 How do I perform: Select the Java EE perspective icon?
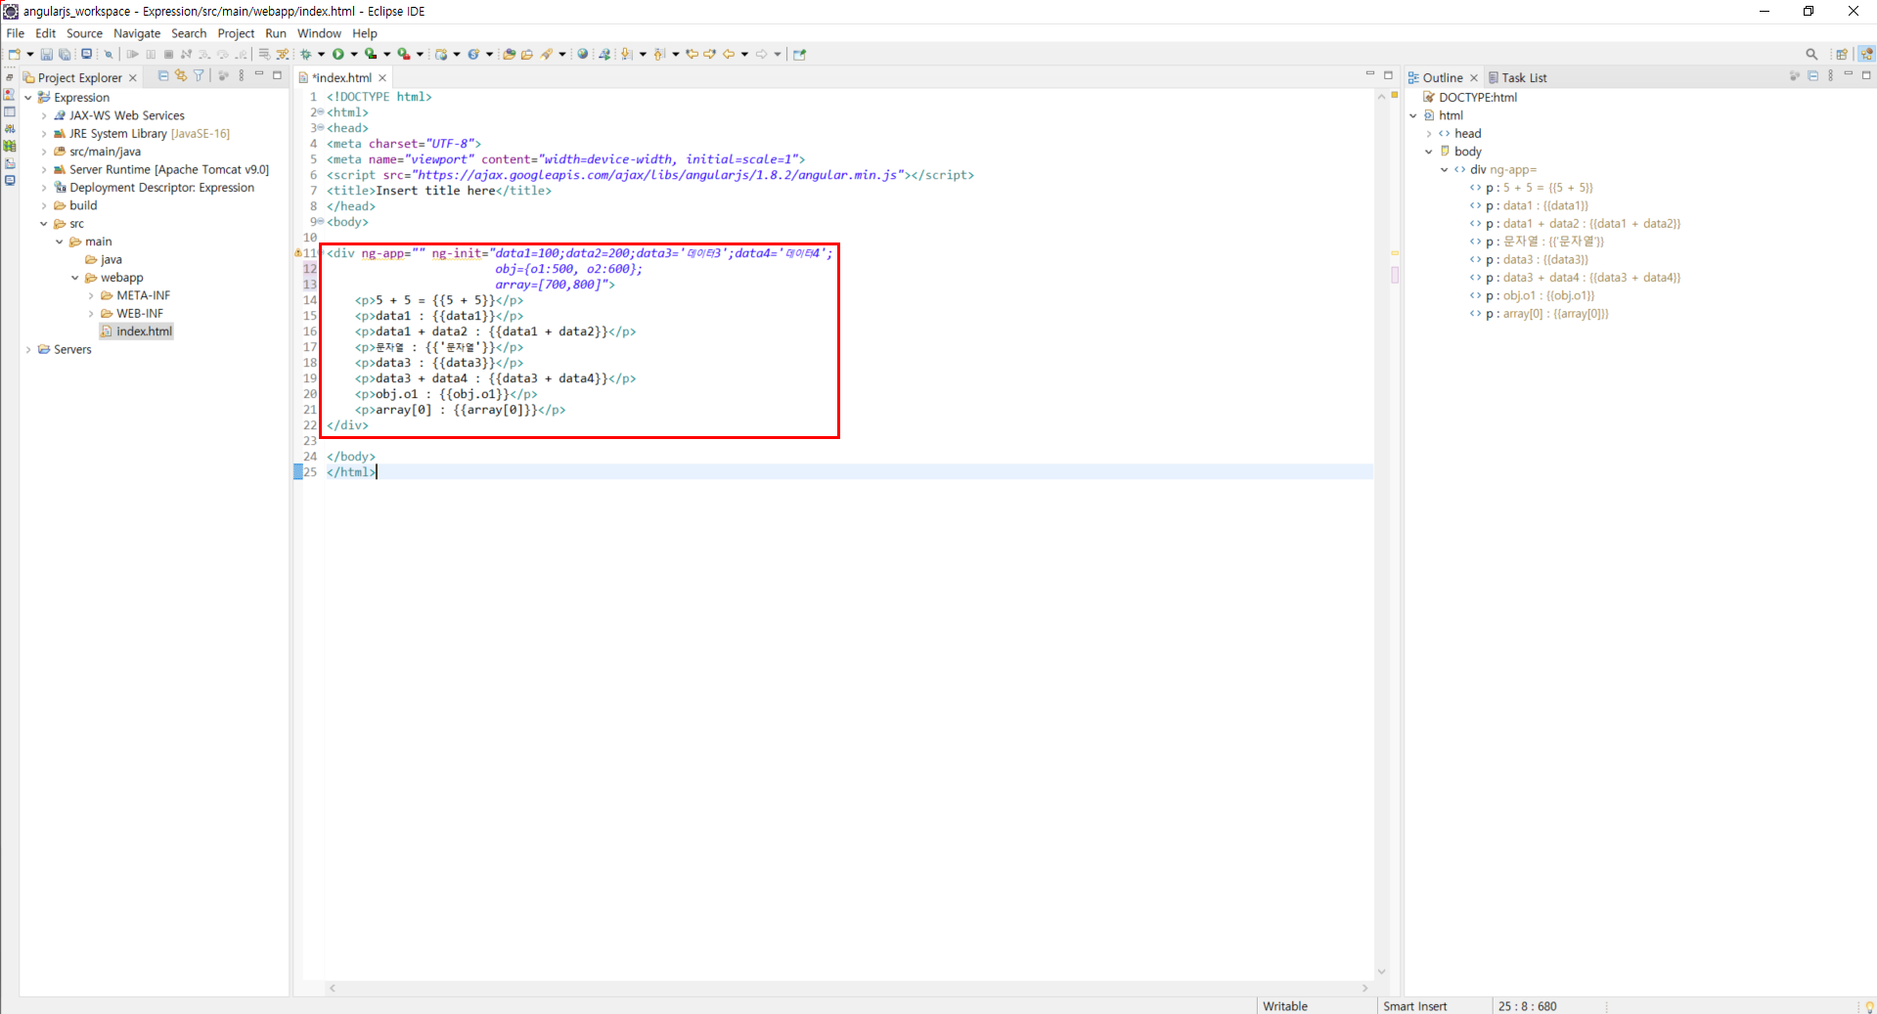click(x=1866, y=55)
